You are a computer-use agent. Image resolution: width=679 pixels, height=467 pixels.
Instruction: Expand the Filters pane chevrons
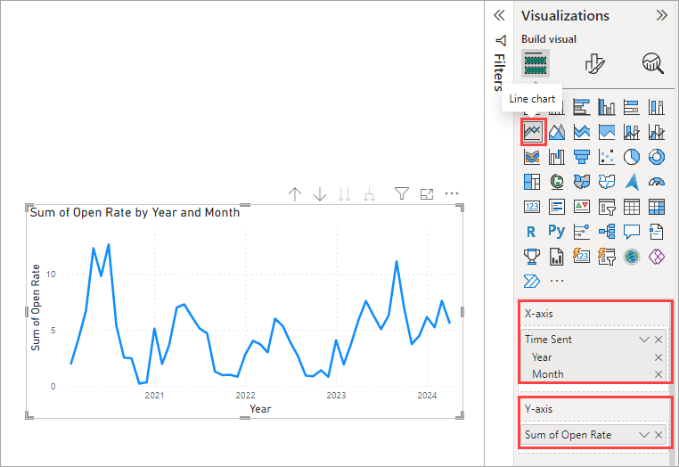(x=499, y=15)
